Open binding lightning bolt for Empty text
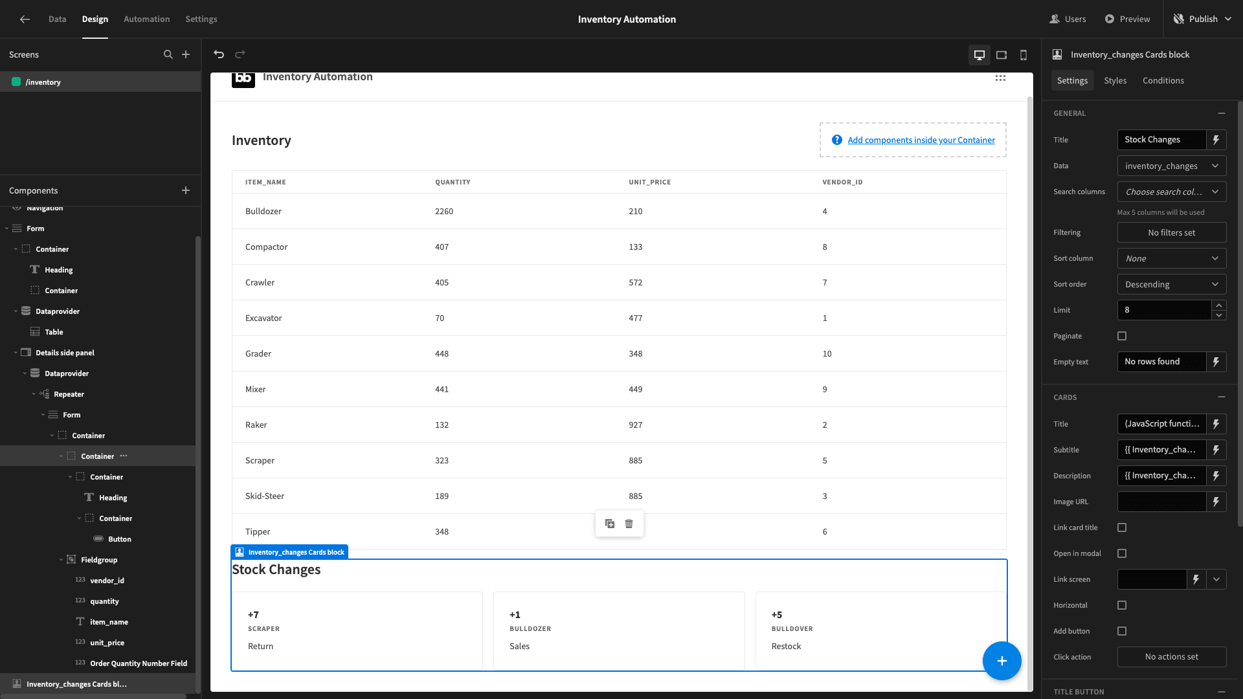The height and width of the screenshot is (699, 1243). click(1216, 362)
